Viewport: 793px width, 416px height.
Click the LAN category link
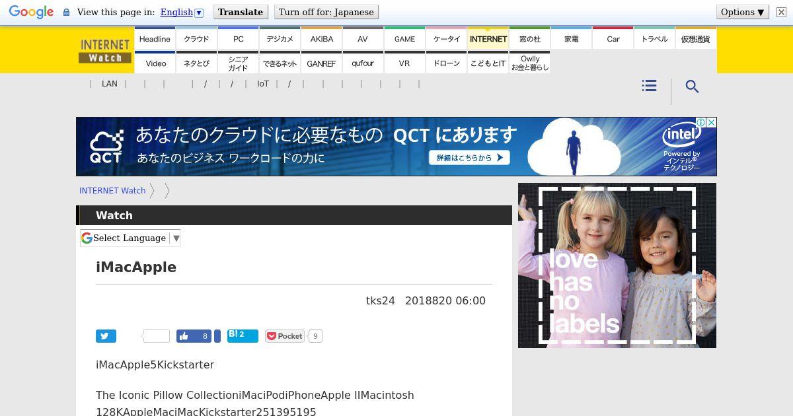point(110,84)
